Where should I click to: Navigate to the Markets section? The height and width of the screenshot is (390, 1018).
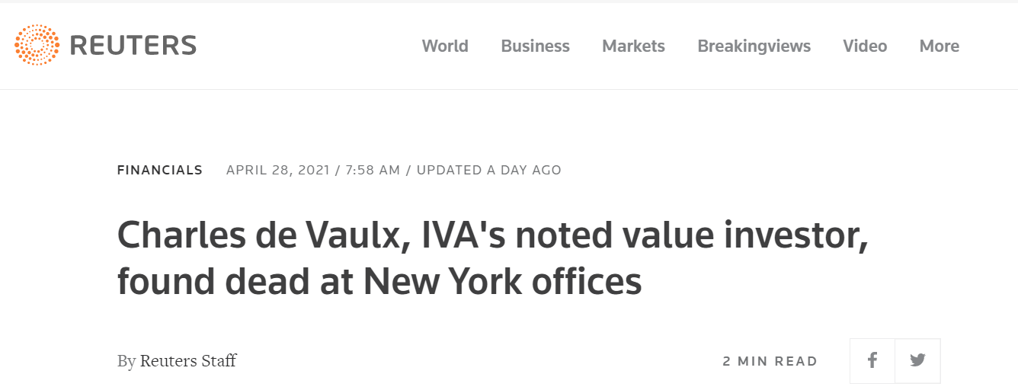pos(633,46)
